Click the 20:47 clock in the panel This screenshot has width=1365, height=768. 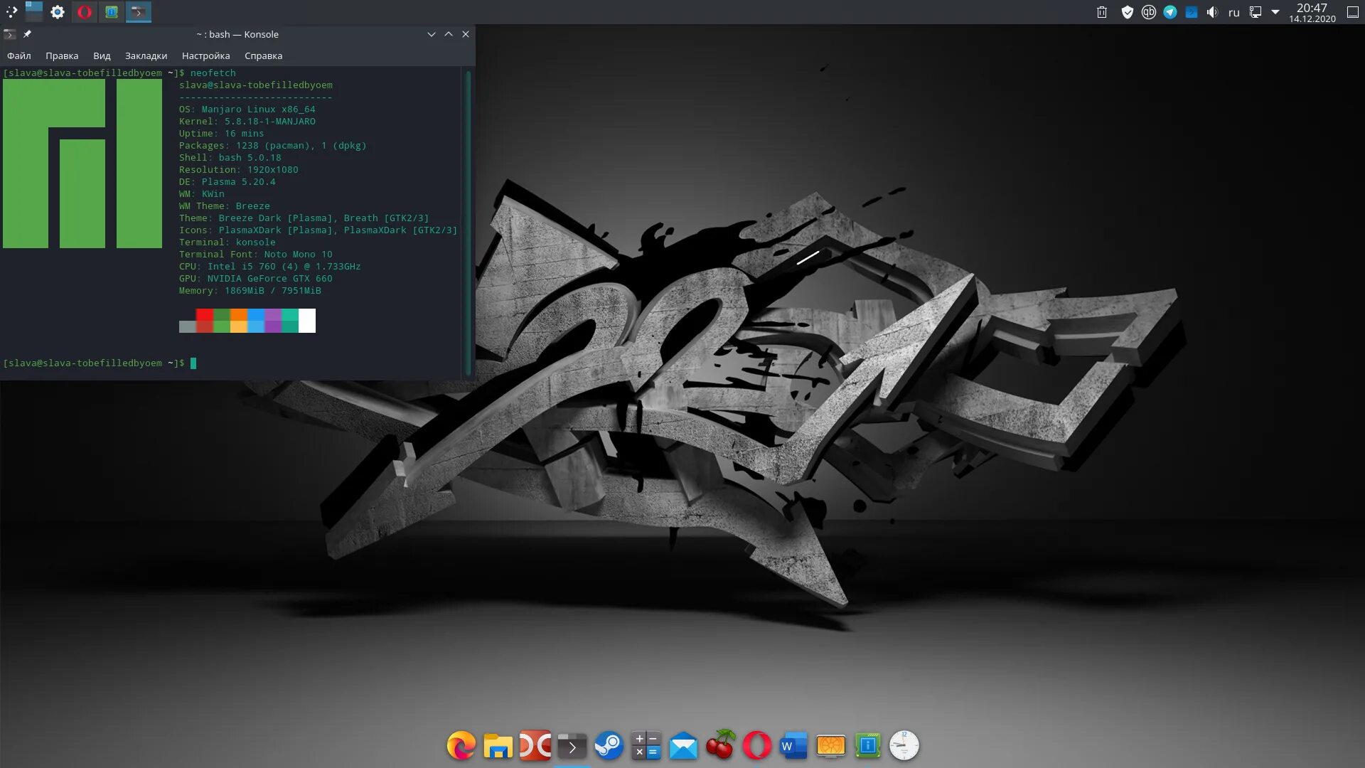[1312, 12]
